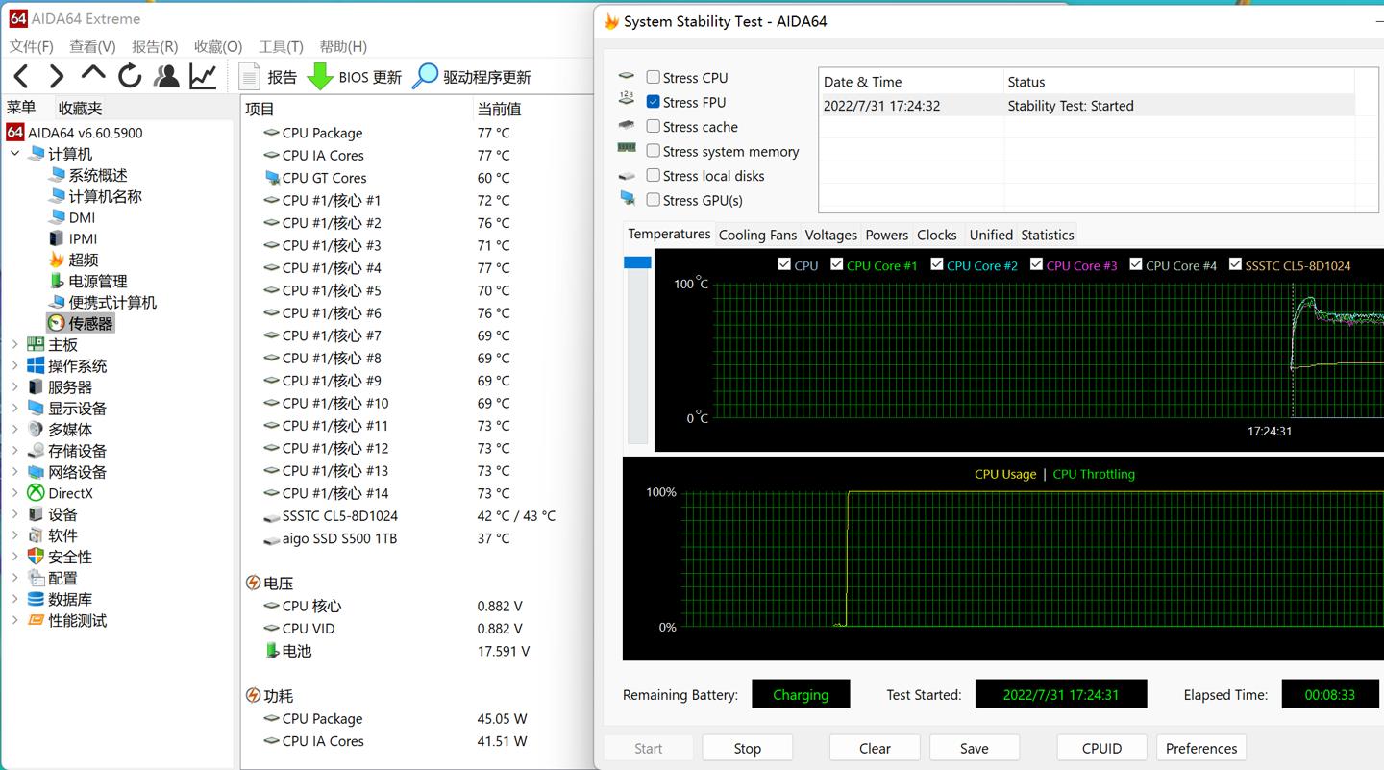Disable the Stress FPU checkbox
This screenshot has height=770, width=1384.
click(x=653, y=102)
